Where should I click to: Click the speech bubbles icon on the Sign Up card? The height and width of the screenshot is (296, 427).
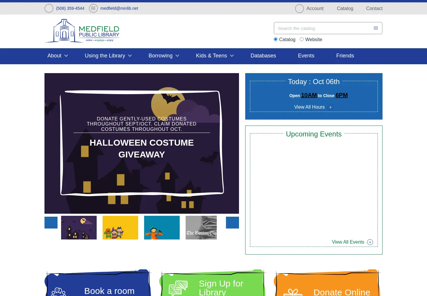click(178, 288)
